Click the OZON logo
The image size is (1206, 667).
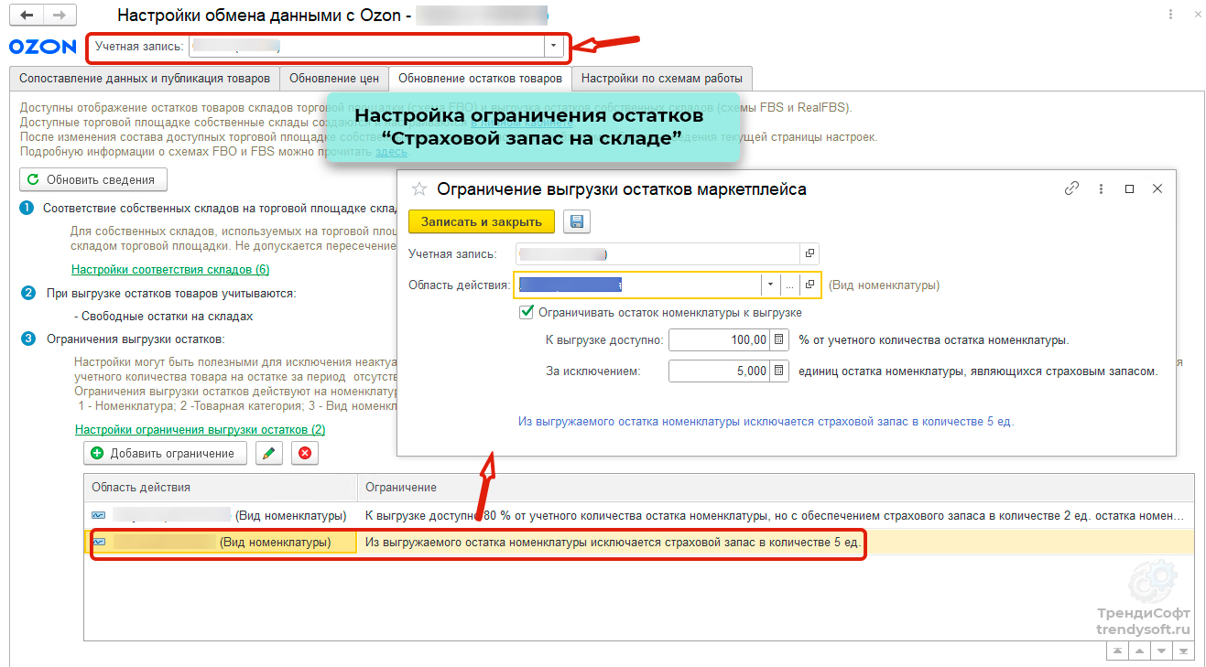(x=43, y=47)
